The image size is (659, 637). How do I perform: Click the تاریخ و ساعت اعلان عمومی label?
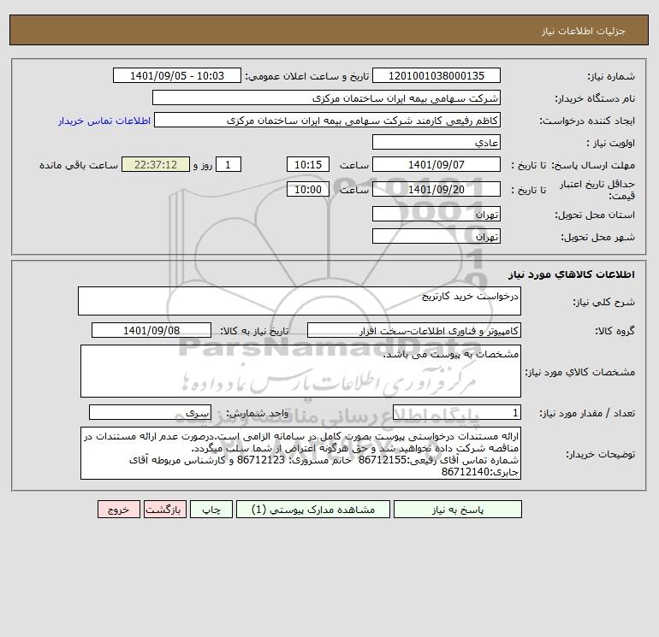306,76
